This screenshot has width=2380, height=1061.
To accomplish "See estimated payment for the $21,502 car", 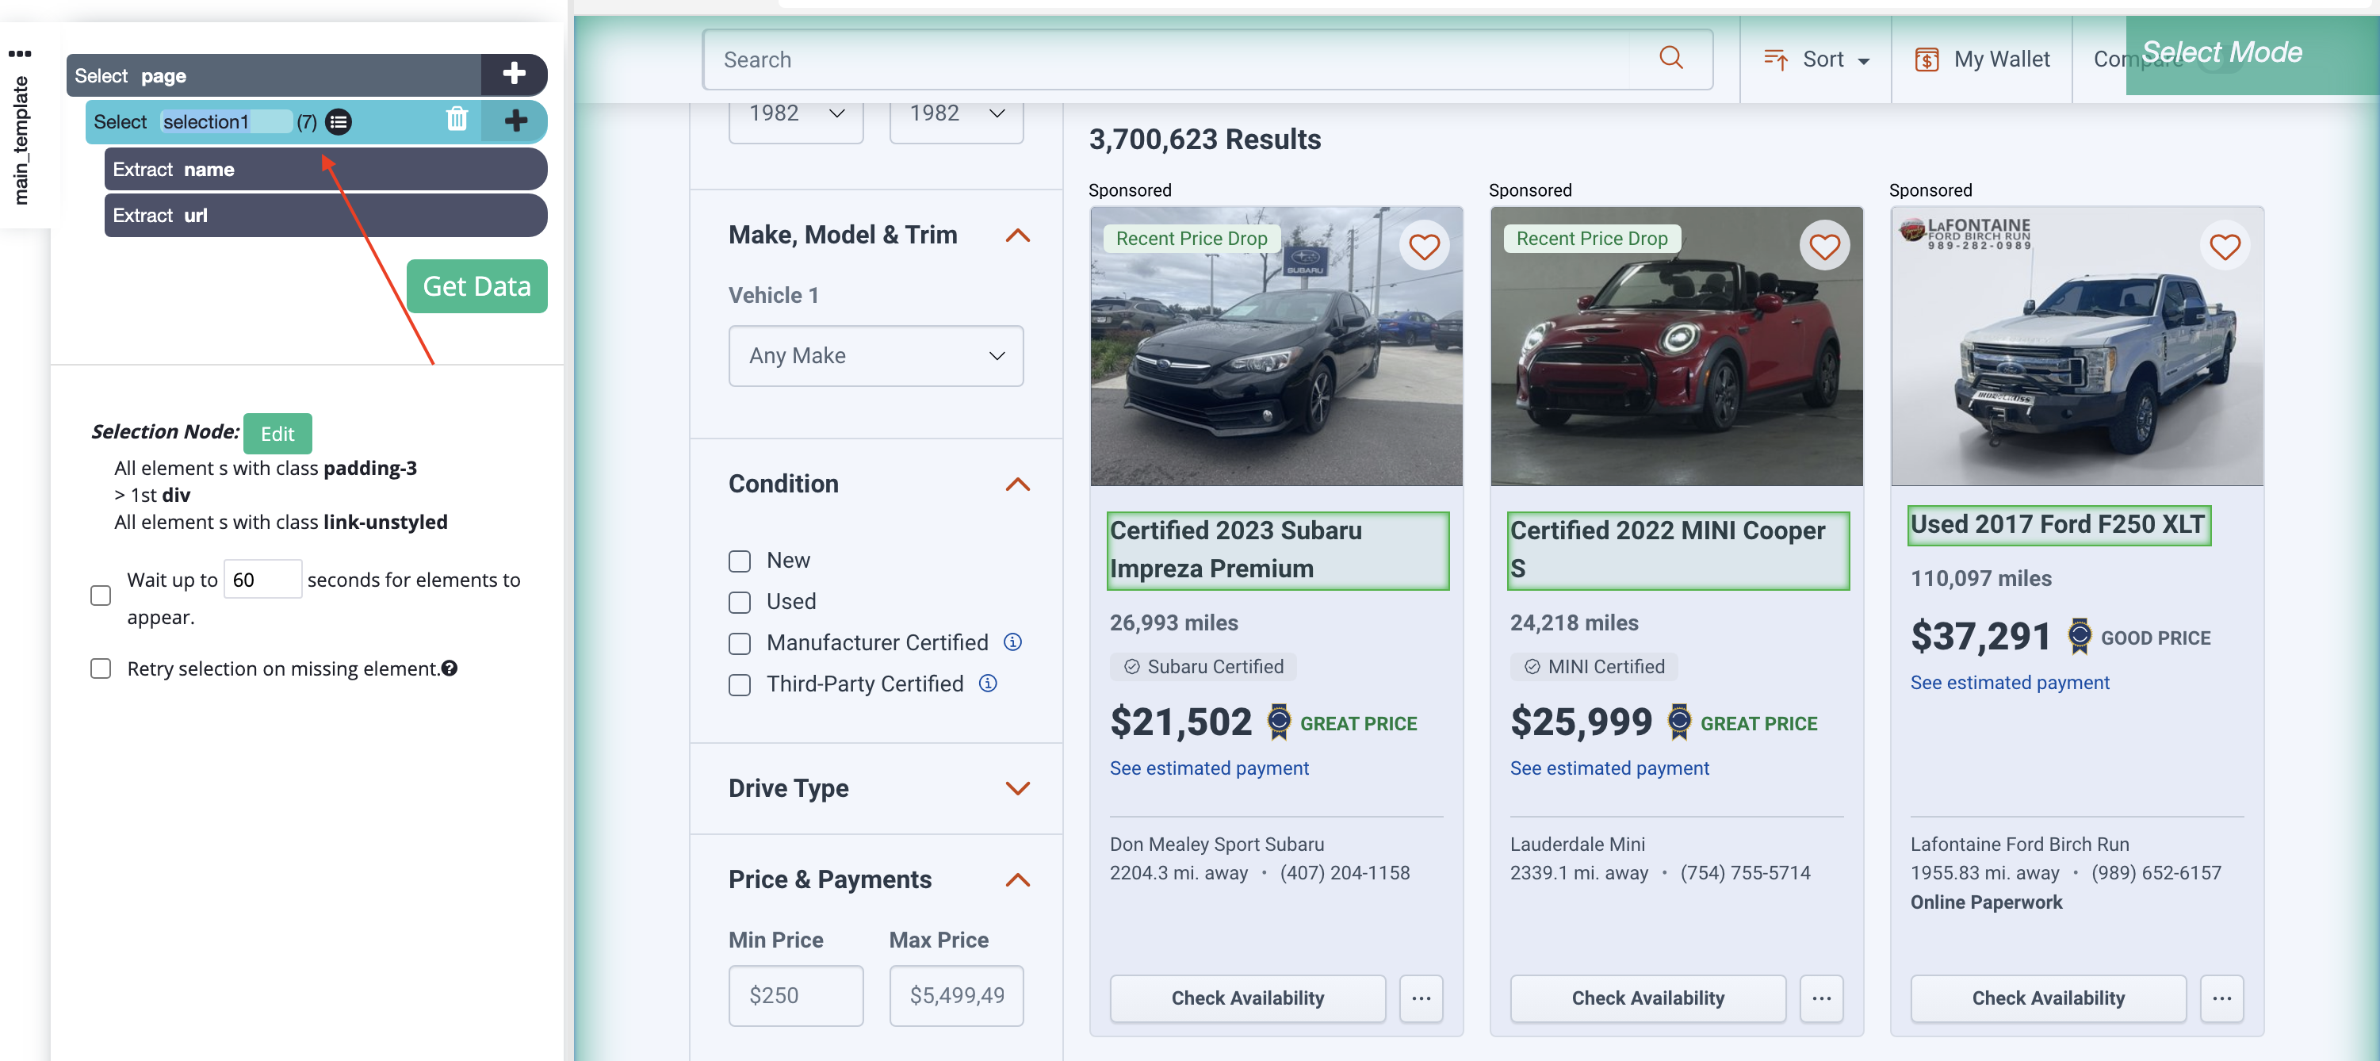I will pos(1208,768).
